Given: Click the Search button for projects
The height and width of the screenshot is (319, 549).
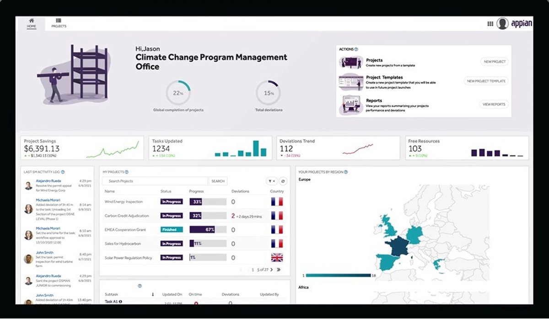Looking at the screenshot, I should tap(218, 181).
